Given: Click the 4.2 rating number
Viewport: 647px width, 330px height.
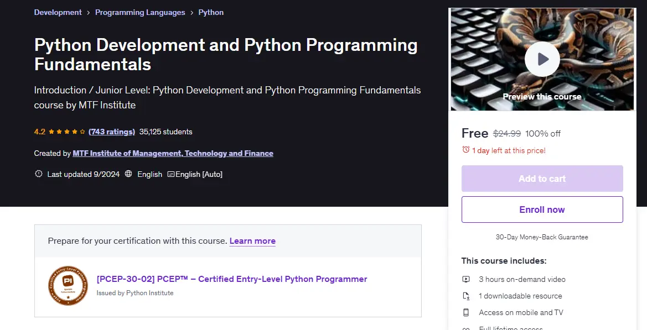Looking at the screenshot, I should 40,132.
